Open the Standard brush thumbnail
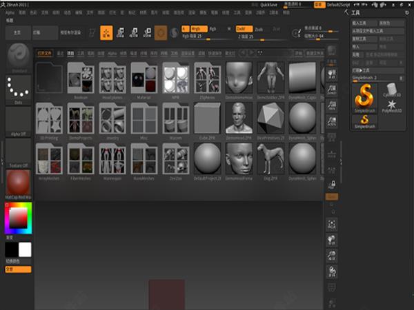The width and height of the screenshot is (414, 310). tap(18, 58)
